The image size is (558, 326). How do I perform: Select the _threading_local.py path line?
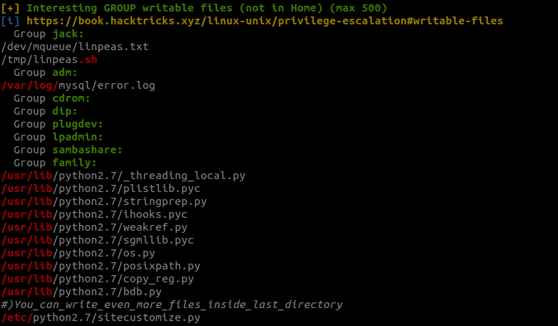[x=123, y=176]
